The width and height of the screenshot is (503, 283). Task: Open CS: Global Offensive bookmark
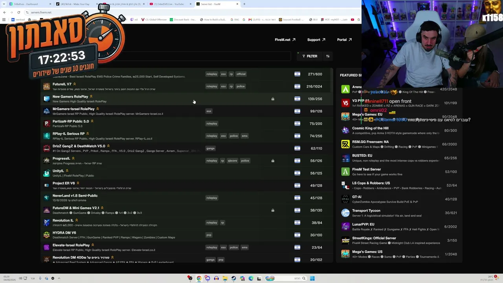click(x=154, y=20)
